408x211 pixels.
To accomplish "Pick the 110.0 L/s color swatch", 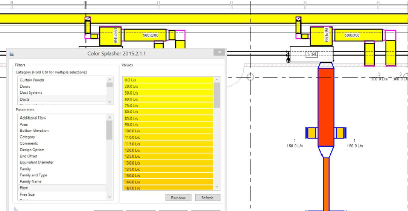I will point(168,137).
